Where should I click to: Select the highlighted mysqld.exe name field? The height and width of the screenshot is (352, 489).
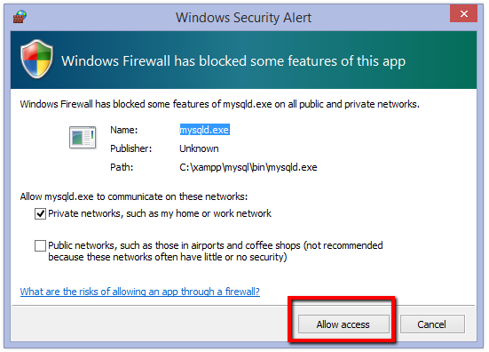(205, 130)
